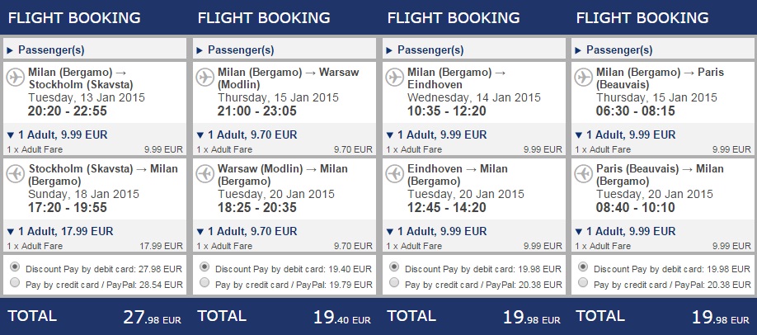Screen dimensions: 757x335
Task: Click plane icon beside Milan to Warsaw flight
Action: [x=205, y=77]
